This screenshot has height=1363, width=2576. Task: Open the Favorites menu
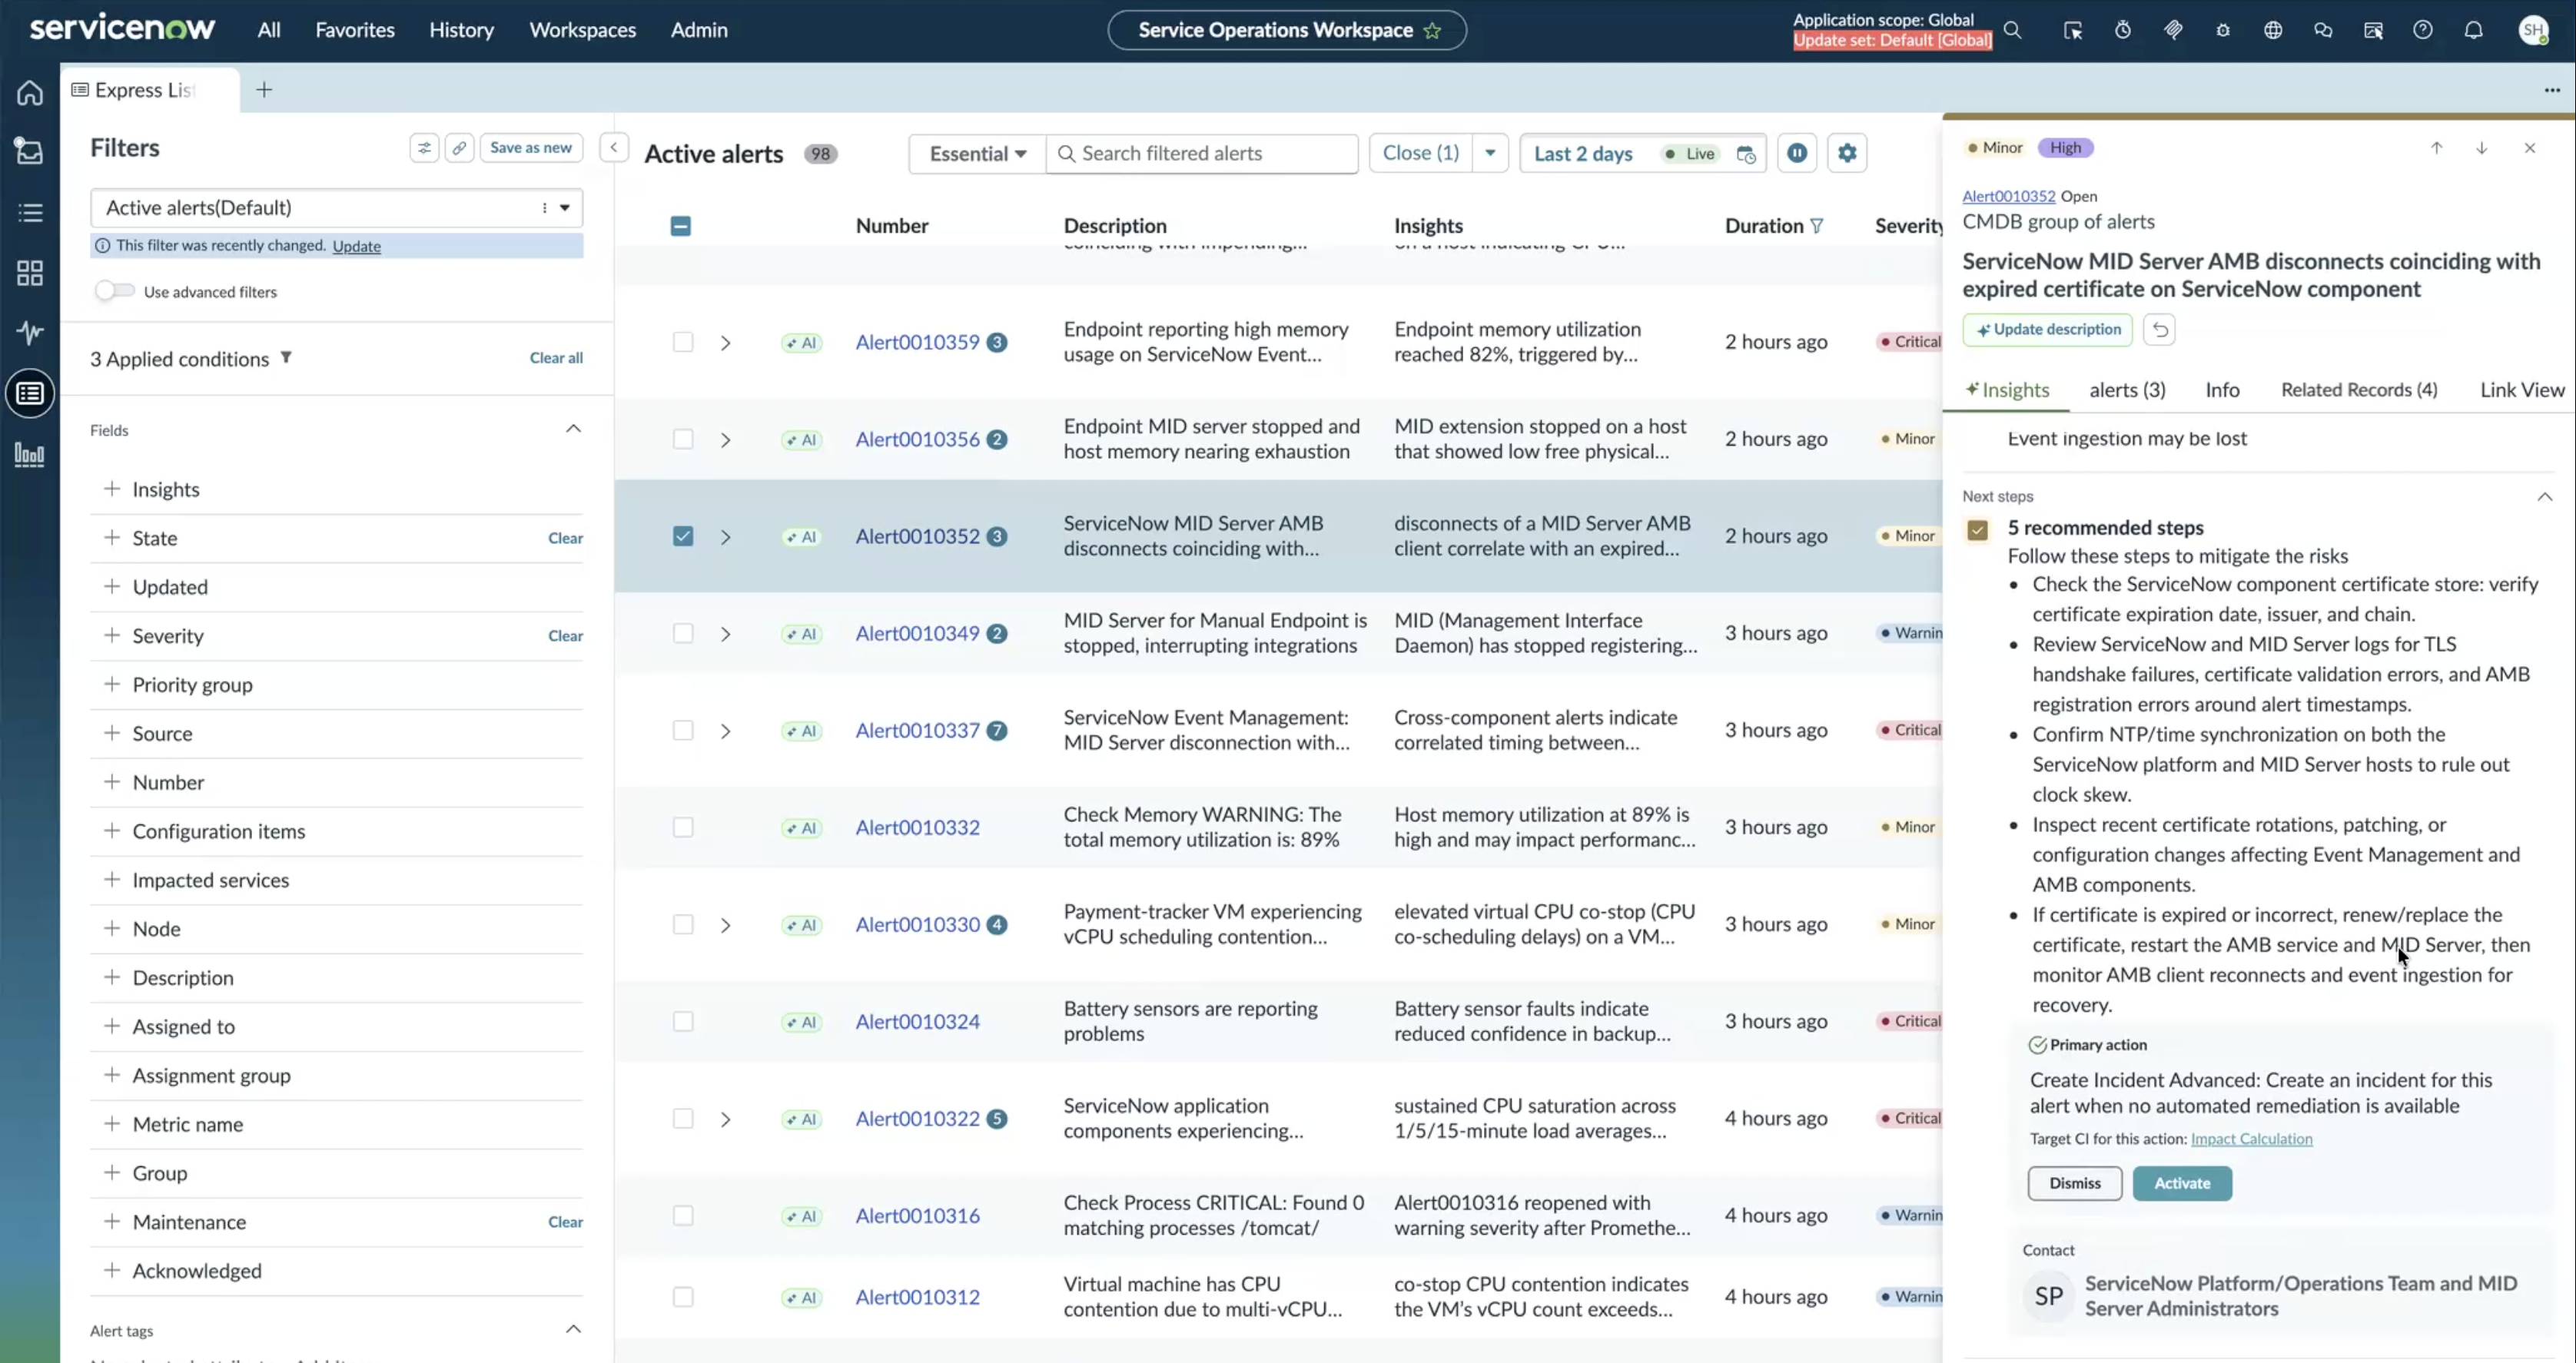click(355, 30)
